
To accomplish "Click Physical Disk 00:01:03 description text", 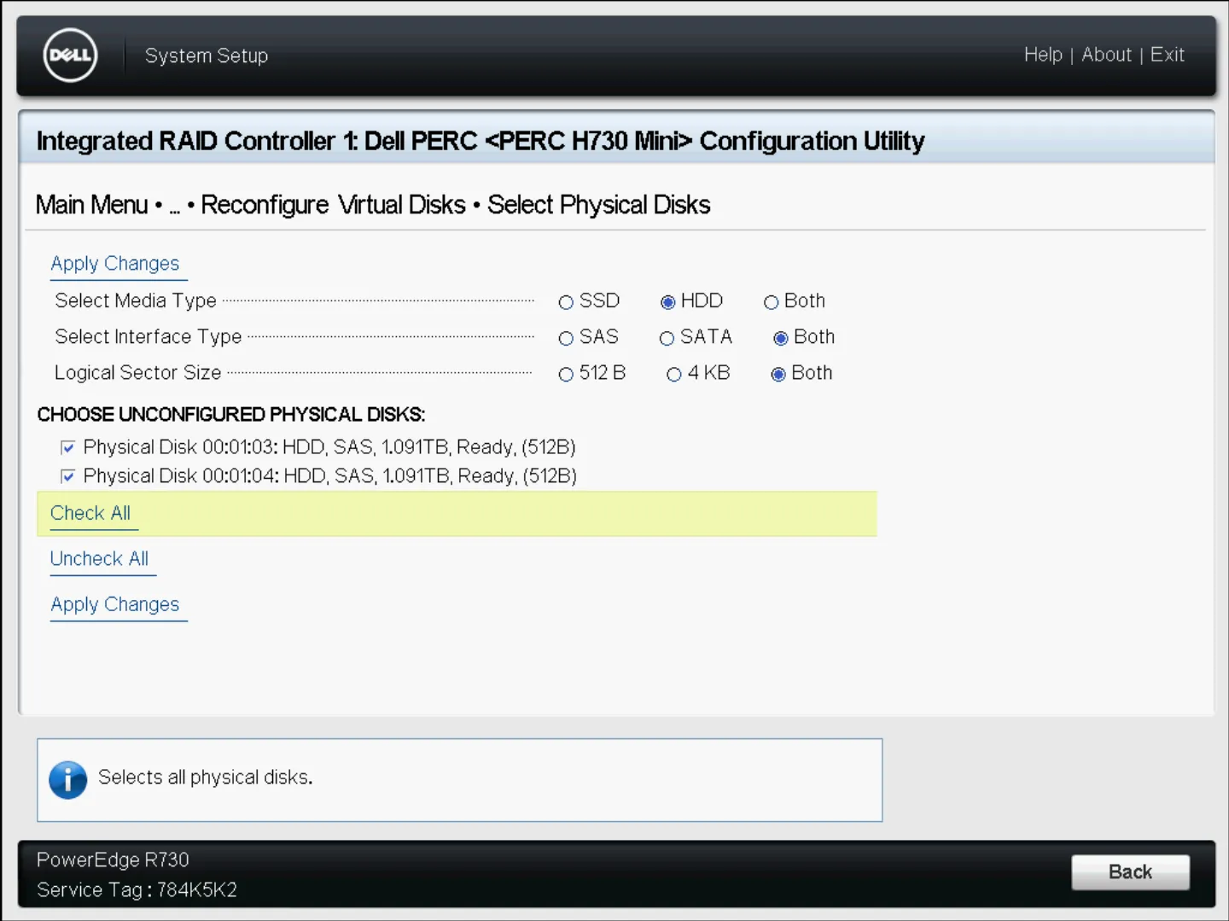I will click(329, 447).
